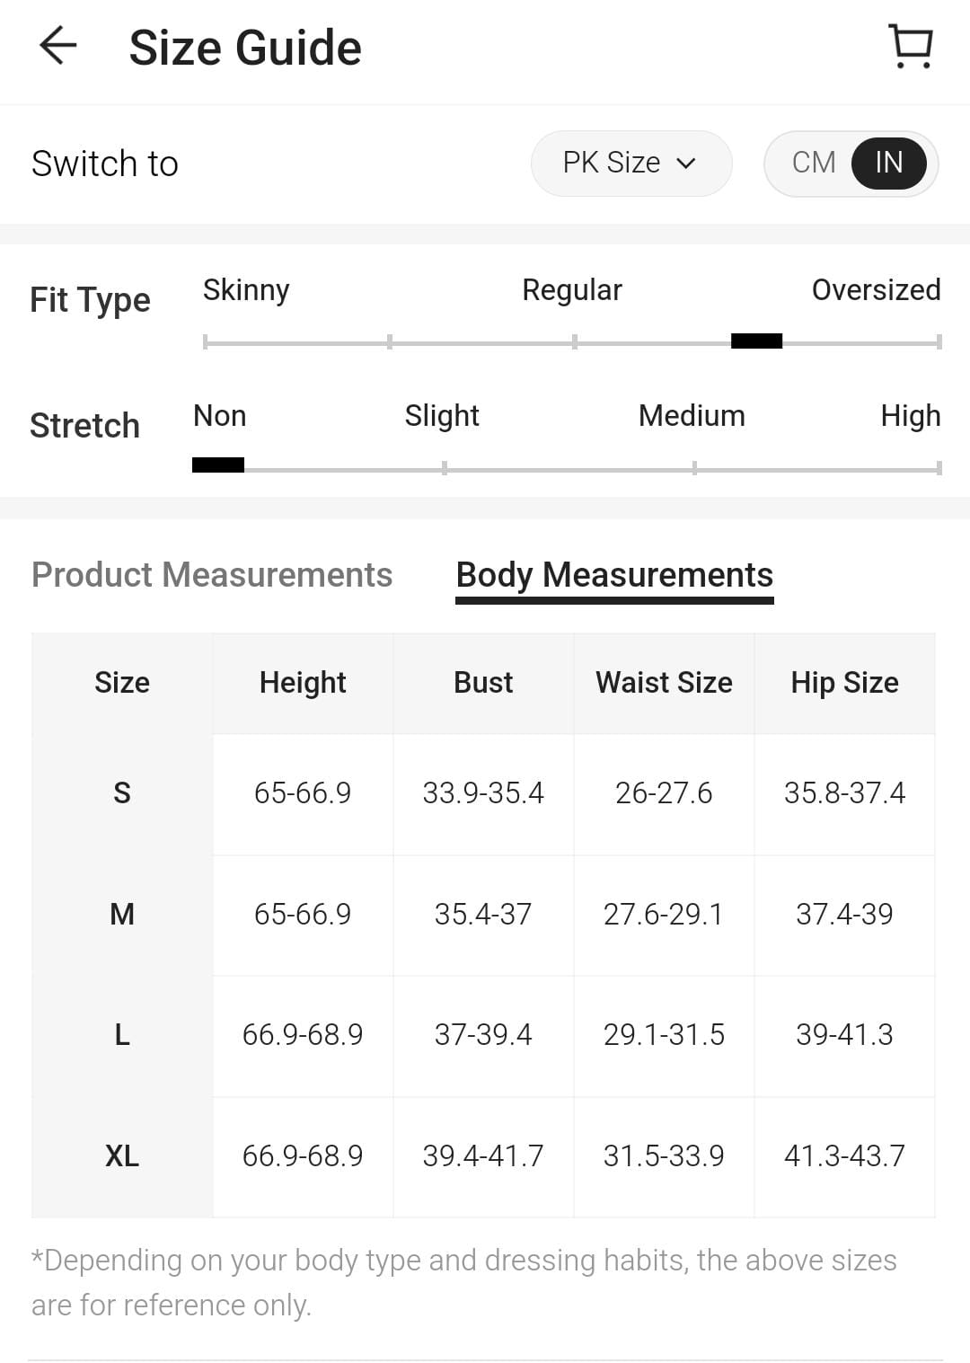The width and height of the screenshot is (970, 1363).
Task: Select the M size row label
Action: coord(122,915)
